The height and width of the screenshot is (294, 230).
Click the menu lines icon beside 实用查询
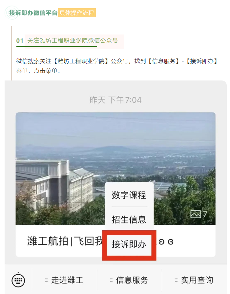[x=176, y=280]
